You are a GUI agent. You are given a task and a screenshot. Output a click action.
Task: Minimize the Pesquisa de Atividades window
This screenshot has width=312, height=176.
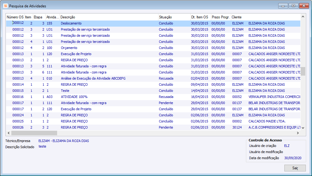click(x=283, y=6)
